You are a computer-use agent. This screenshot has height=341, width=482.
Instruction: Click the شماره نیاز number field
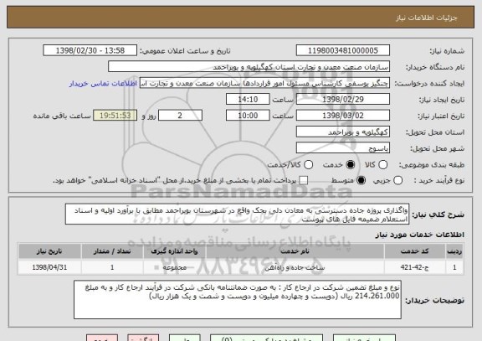[343, 50]
